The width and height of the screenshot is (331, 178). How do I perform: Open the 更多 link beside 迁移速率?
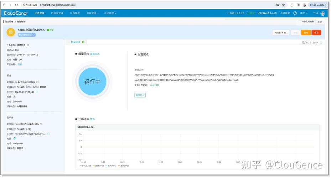pyautogui.click(x=92, y=119)
